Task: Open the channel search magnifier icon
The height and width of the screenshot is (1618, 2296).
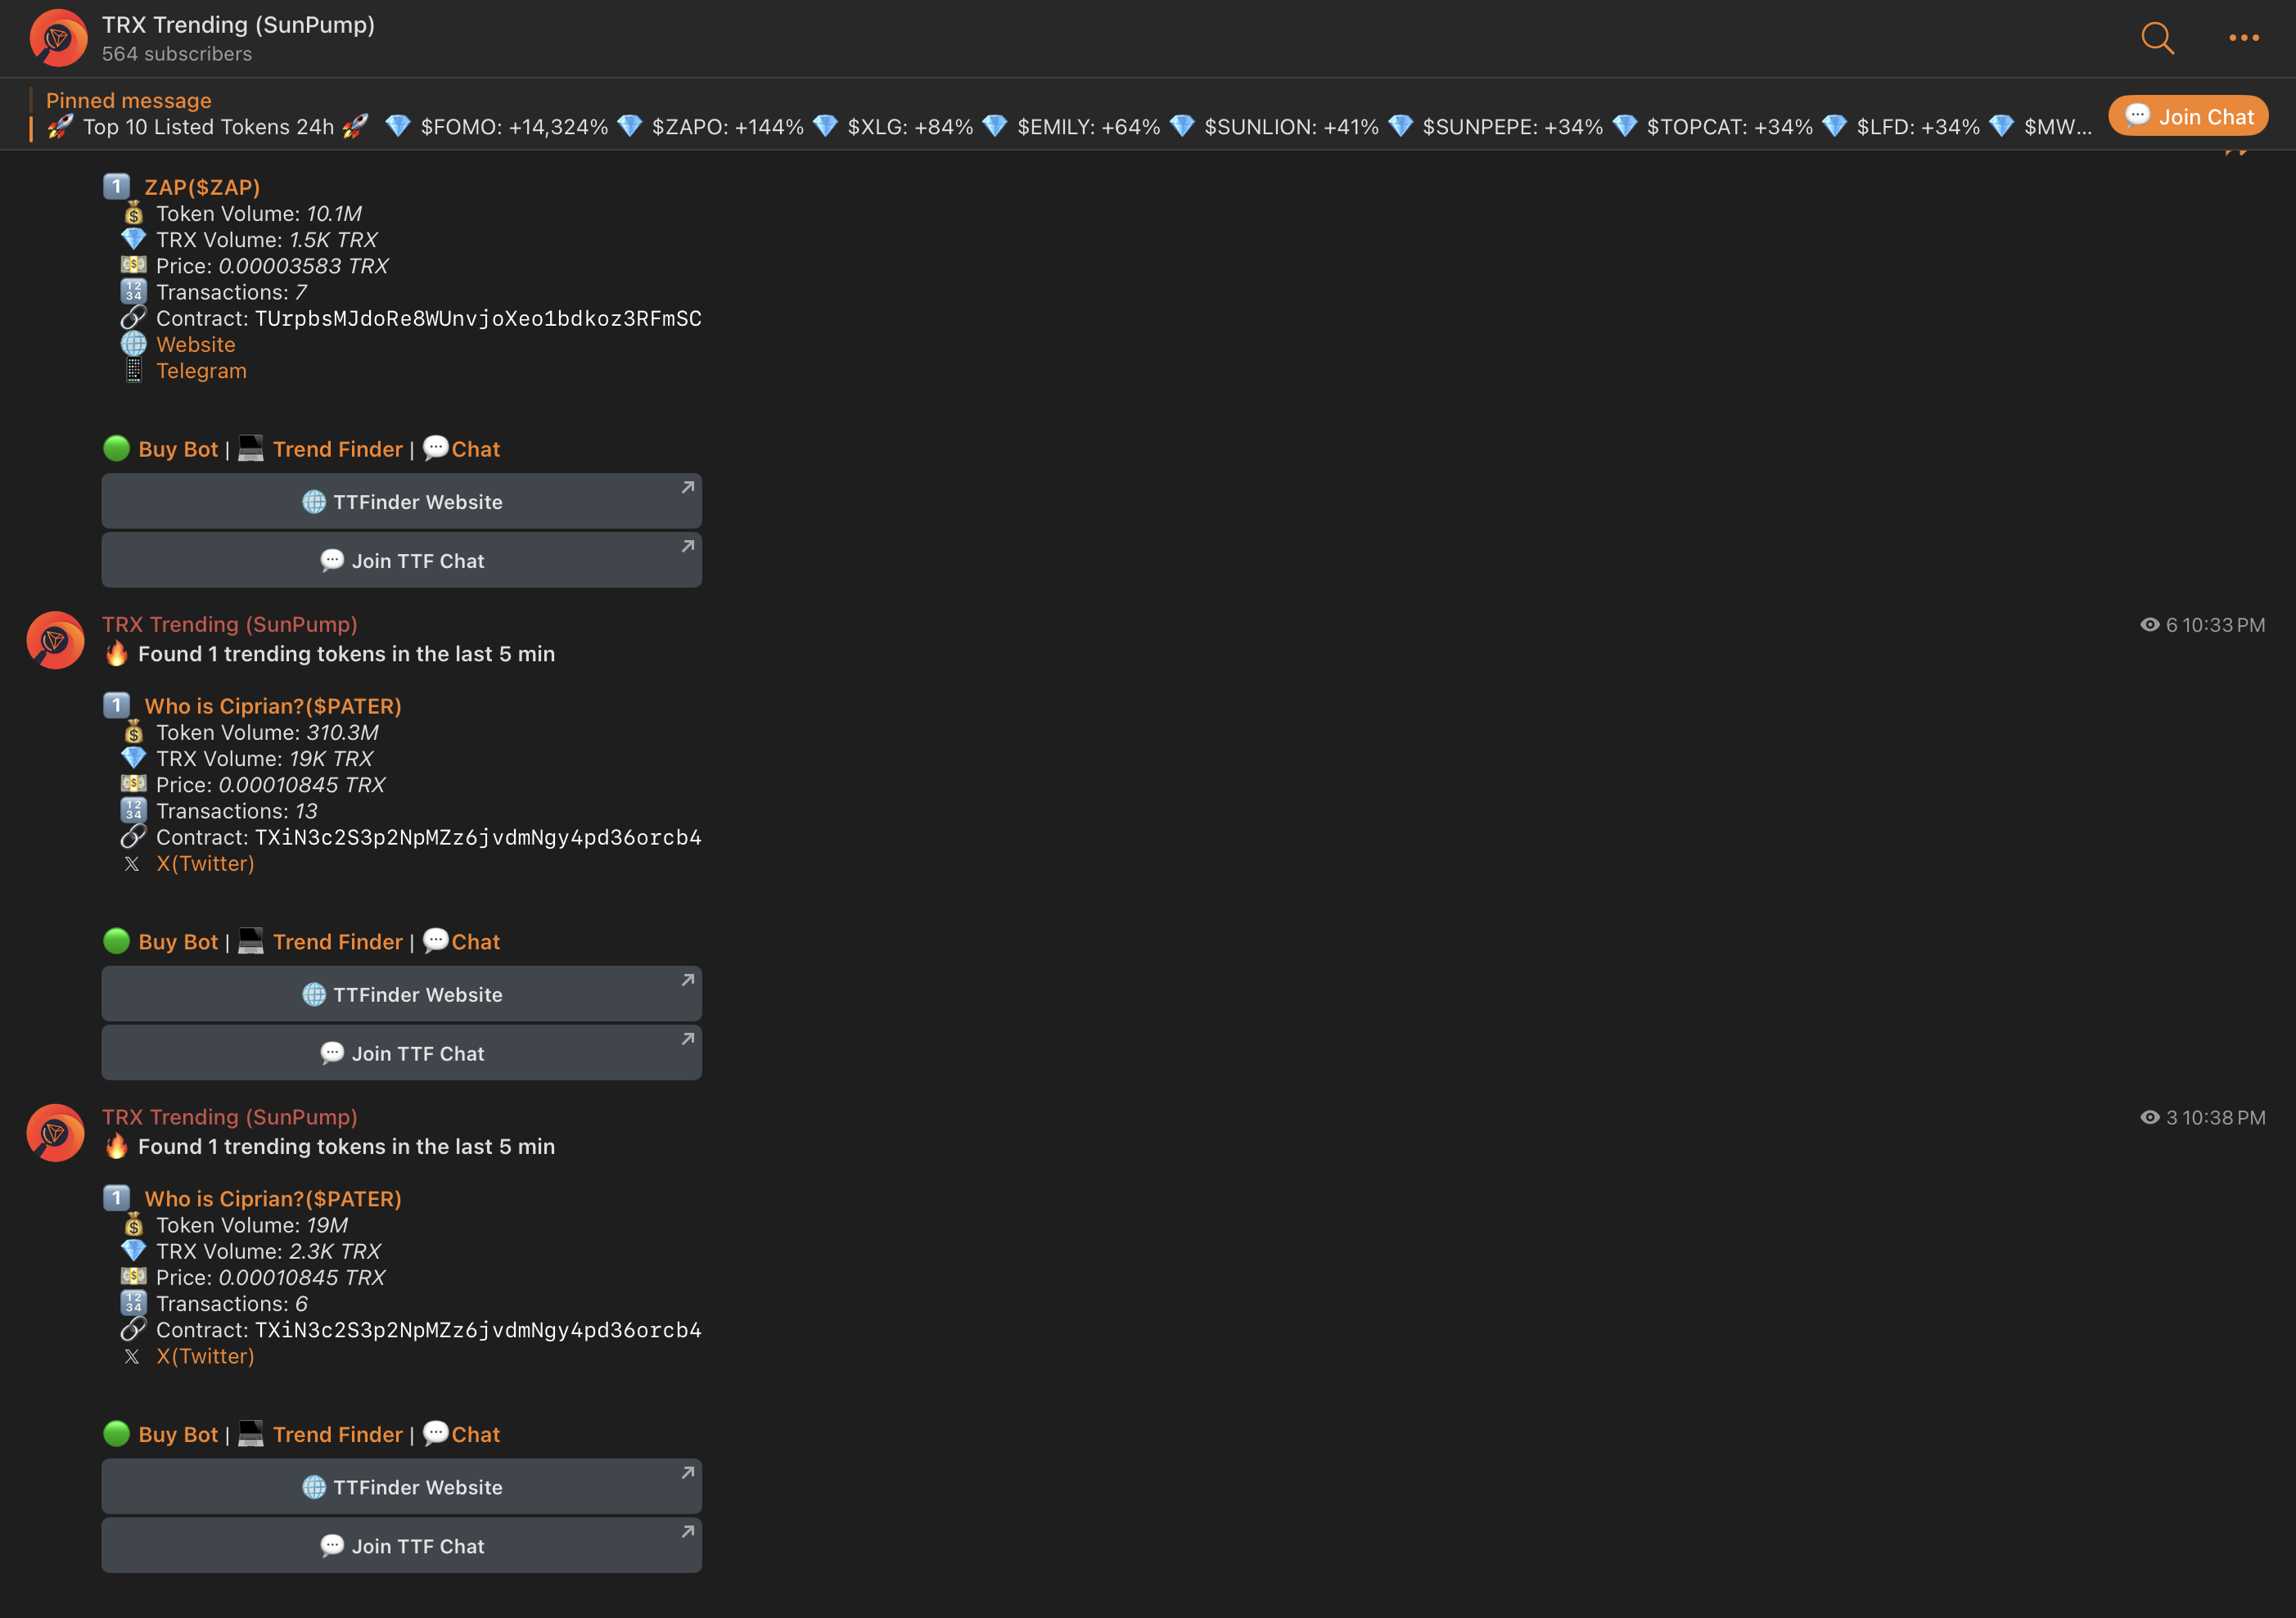Action: (2157, 38)
